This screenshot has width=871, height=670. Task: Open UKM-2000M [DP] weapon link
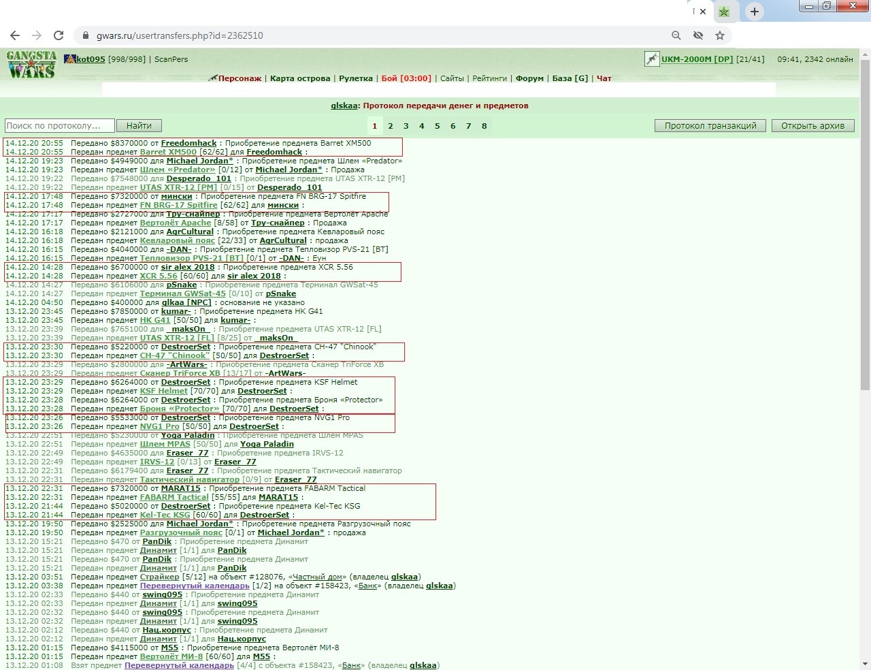tap(697, 59)
